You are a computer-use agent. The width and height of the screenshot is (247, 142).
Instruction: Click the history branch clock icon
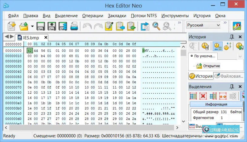[228, 46]
